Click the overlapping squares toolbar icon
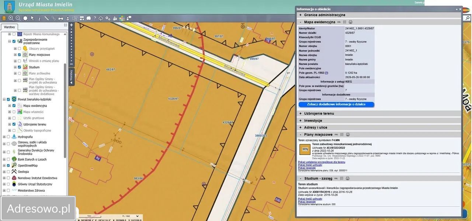This screenshot has width=472, height=221. (75, 18)
